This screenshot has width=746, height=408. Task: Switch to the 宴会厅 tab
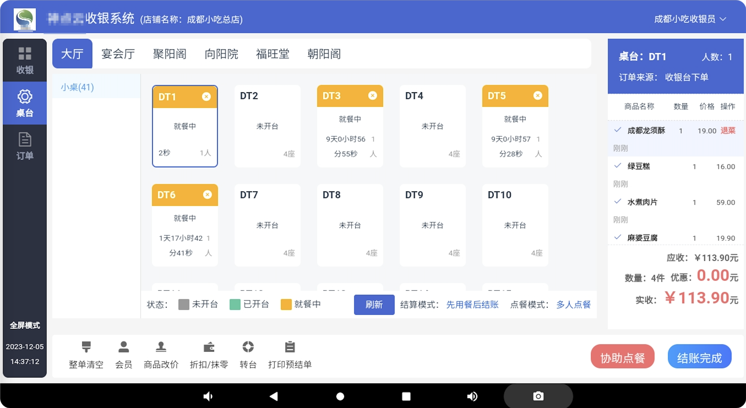118,54
